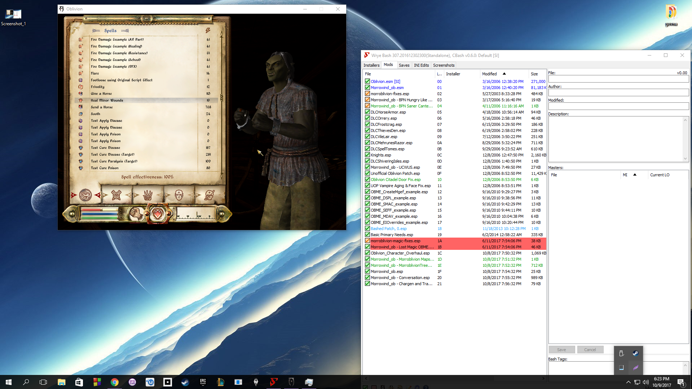Click the Cancel button in Wrye Bash
This screenshot has width=692, height=389.
[x=590, y=350]
